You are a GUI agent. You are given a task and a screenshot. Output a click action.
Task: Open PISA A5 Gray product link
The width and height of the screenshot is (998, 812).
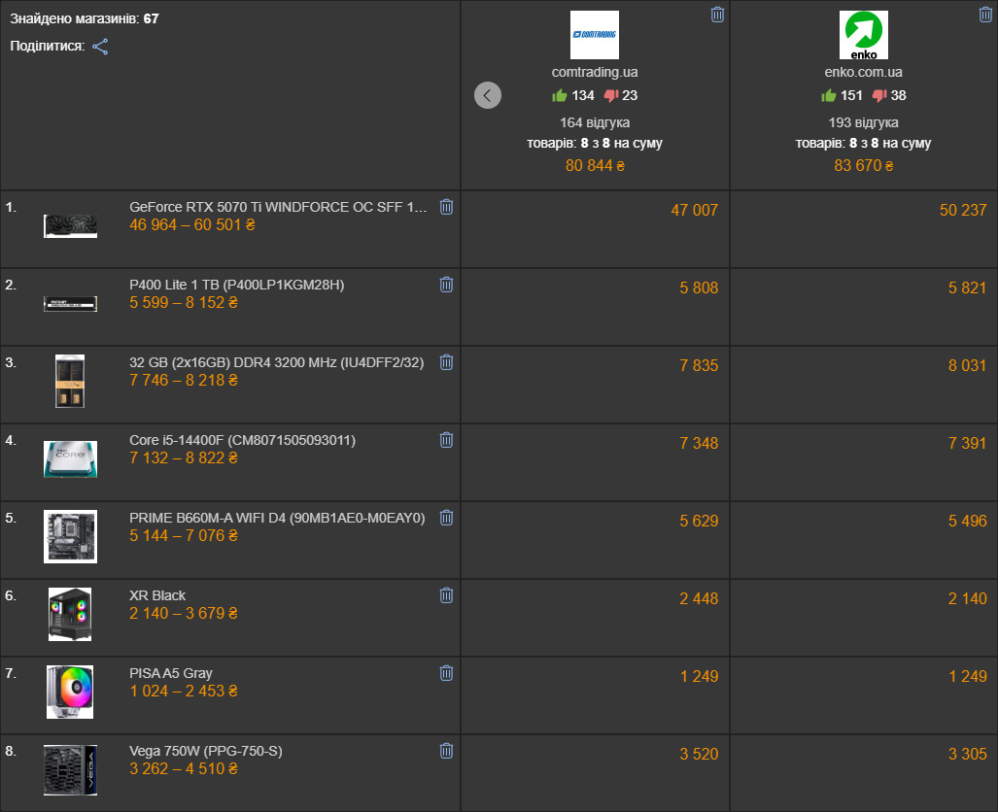pos(171,673)
